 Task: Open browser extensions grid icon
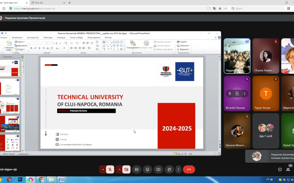click(288, 8)
